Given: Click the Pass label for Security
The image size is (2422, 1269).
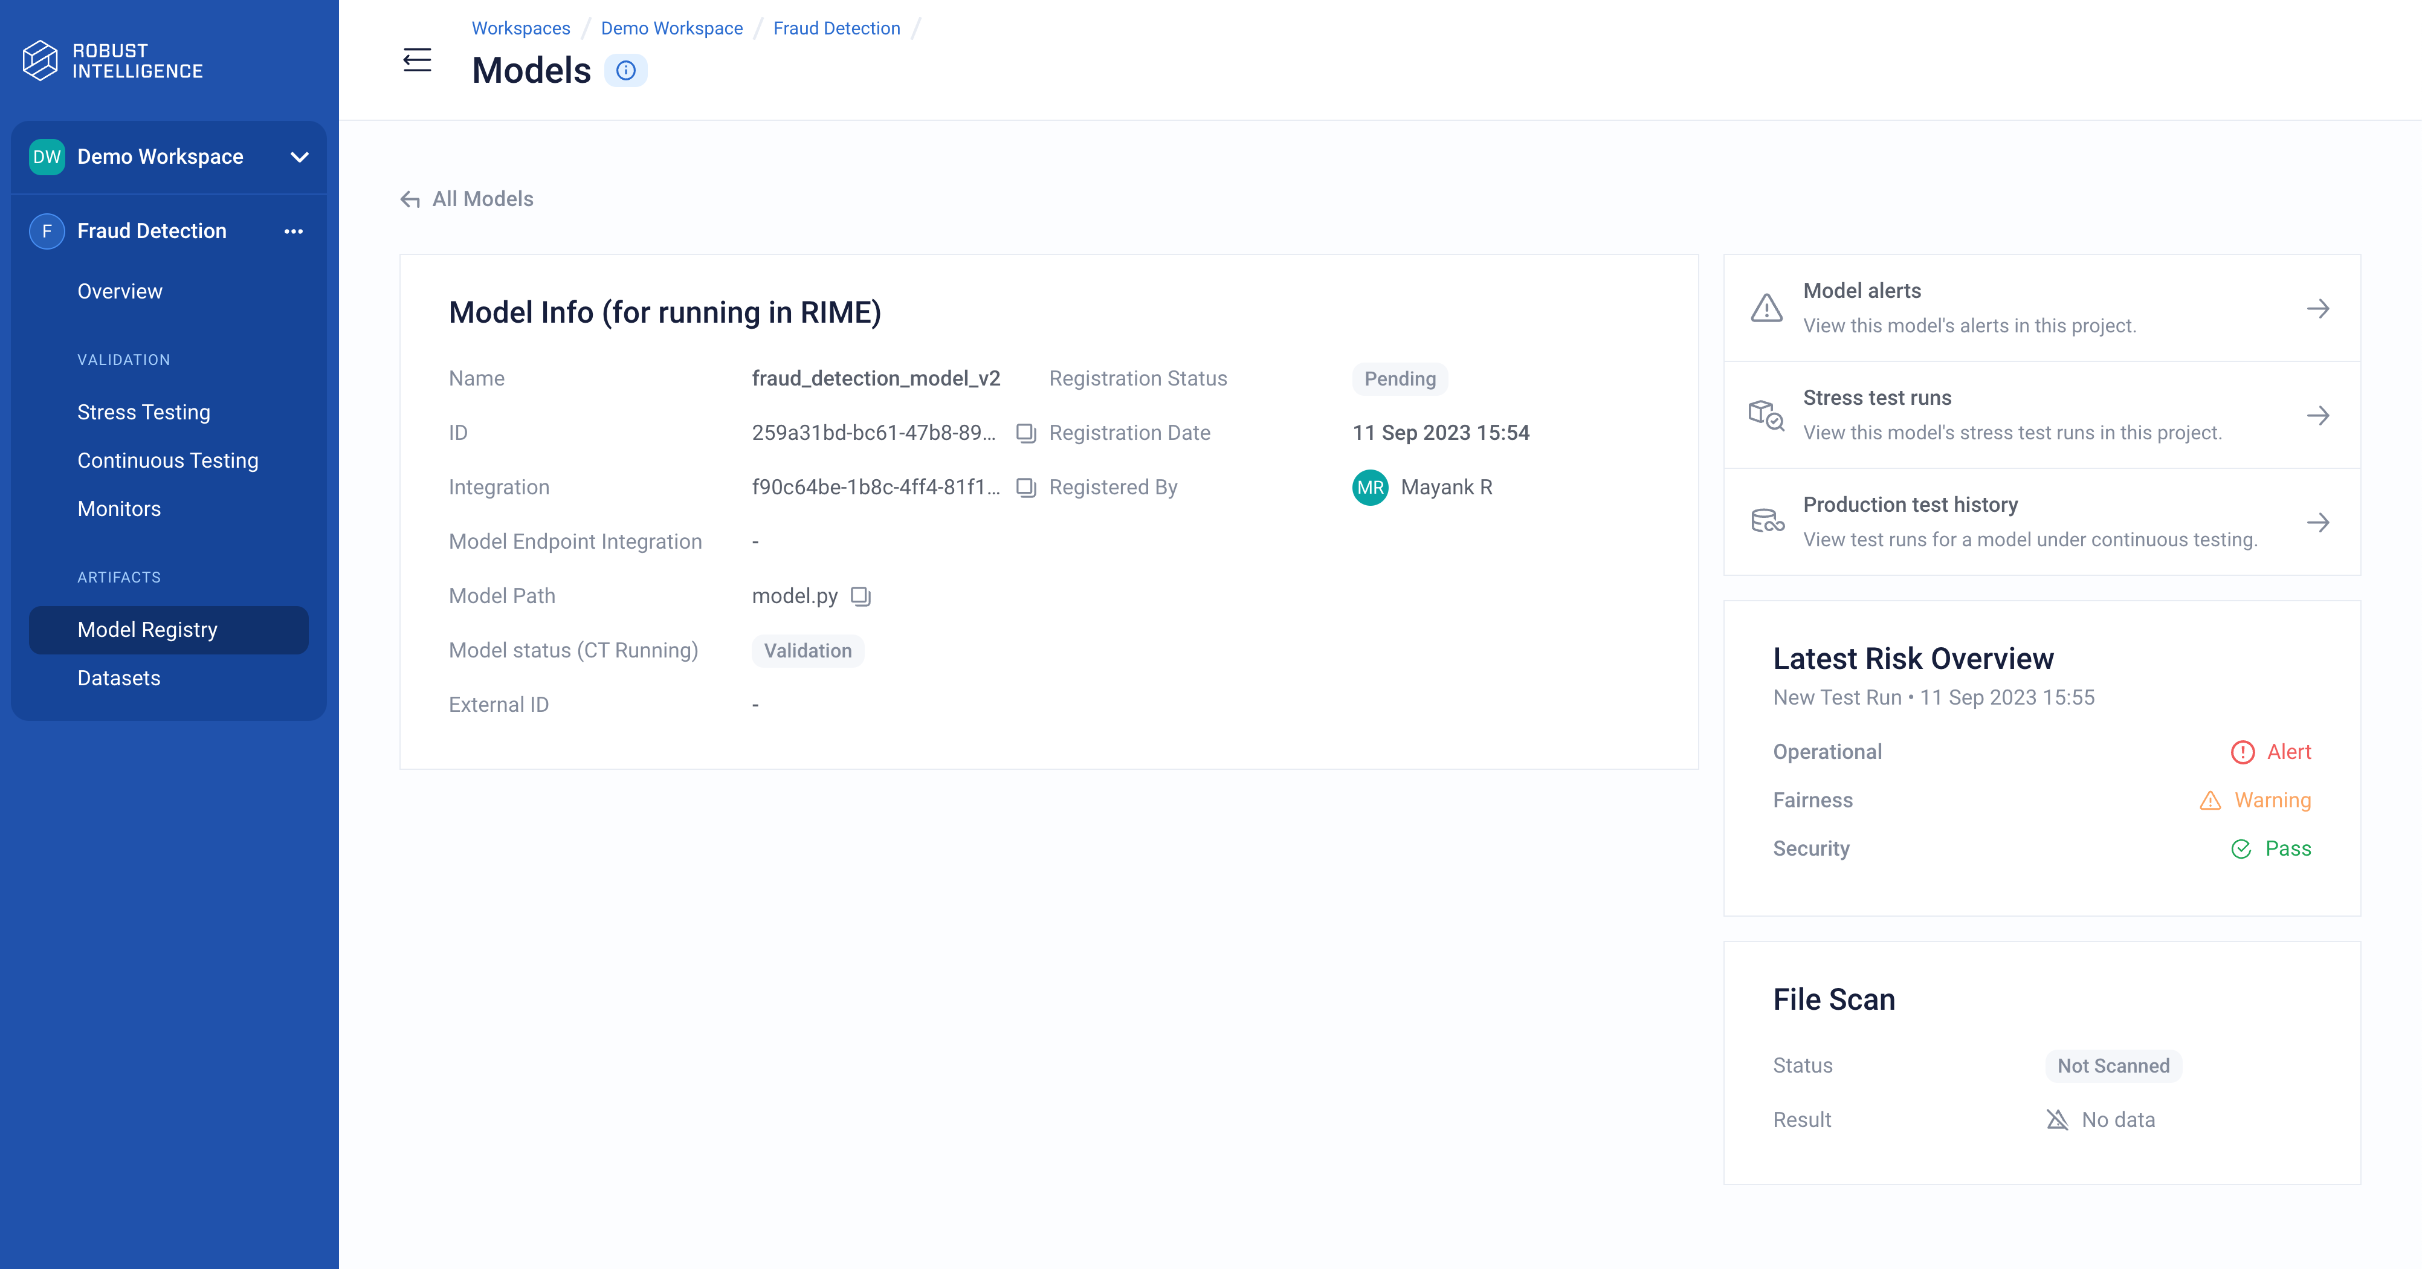Looking at the screenshot, I should point(2288,849).
